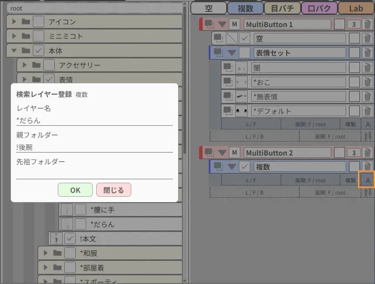Delete MultiButton 2 with trash icon
The image size is (375, 284).
coord(368,152)
